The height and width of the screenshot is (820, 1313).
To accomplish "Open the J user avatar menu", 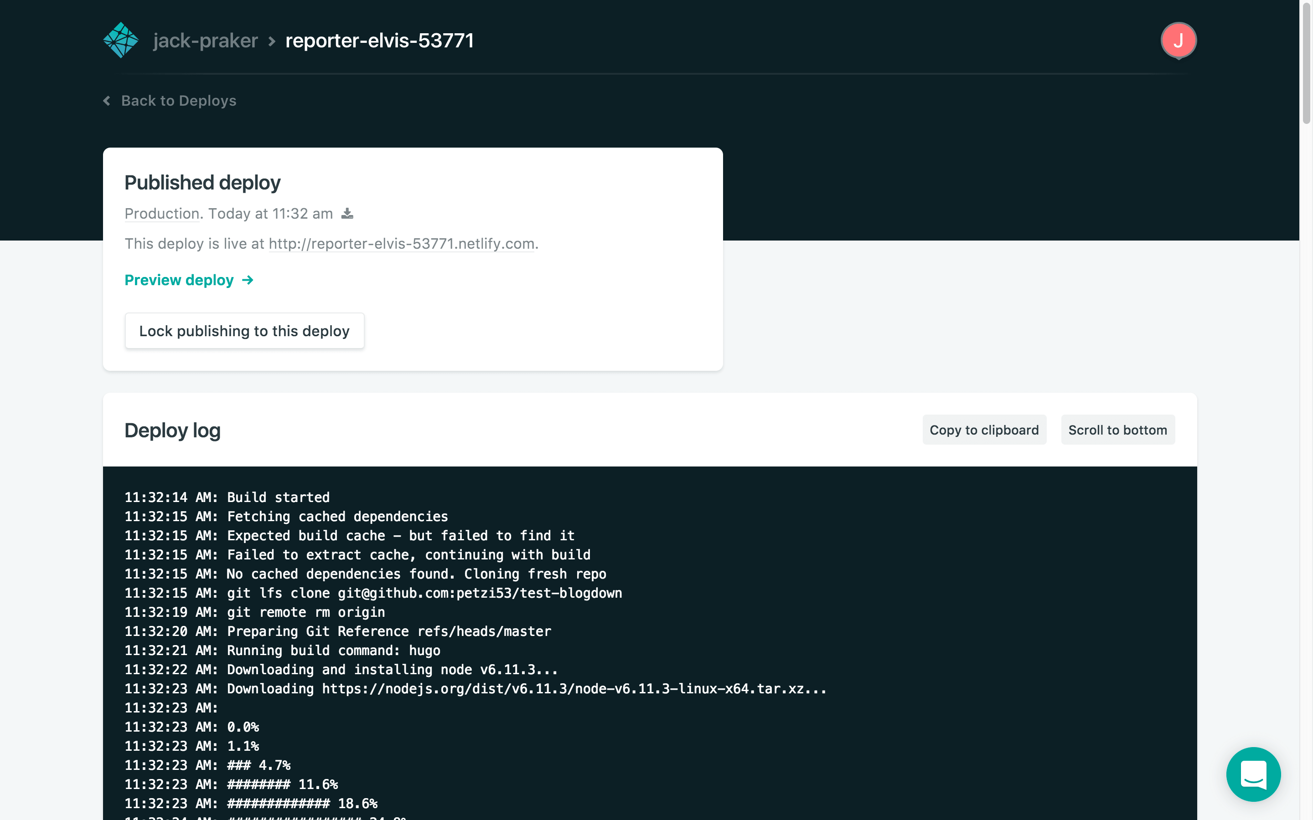I will pyautogui.click(x=1178, y=41).
